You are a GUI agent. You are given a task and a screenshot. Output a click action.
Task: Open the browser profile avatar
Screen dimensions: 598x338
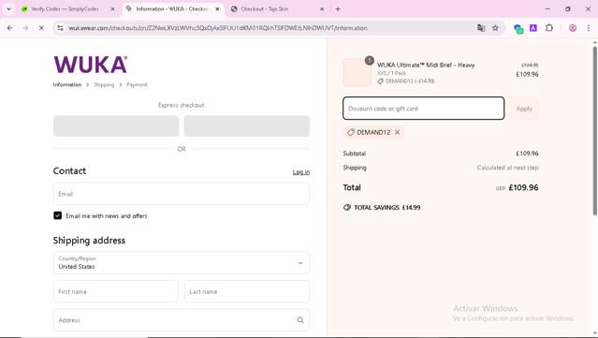[573, 28]
